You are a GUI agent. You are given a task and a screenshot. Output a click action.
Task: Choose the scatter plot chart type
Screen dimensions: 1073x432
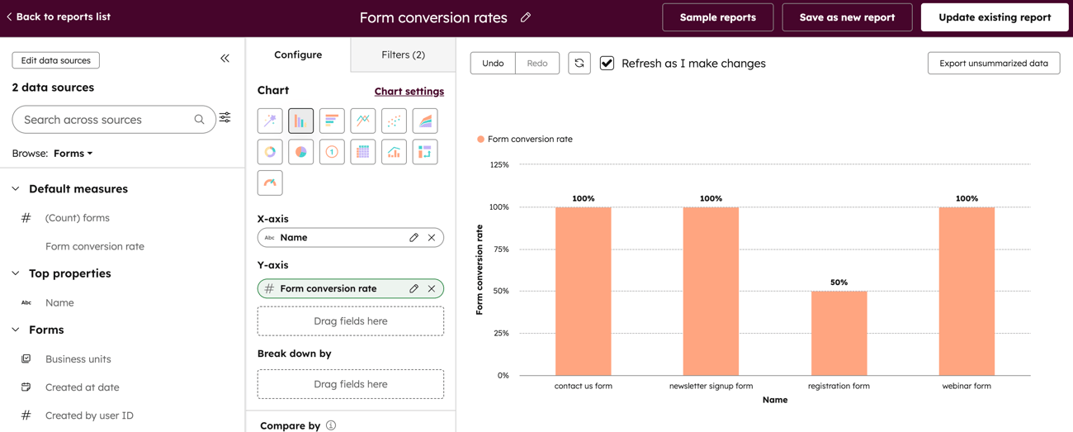394,121
